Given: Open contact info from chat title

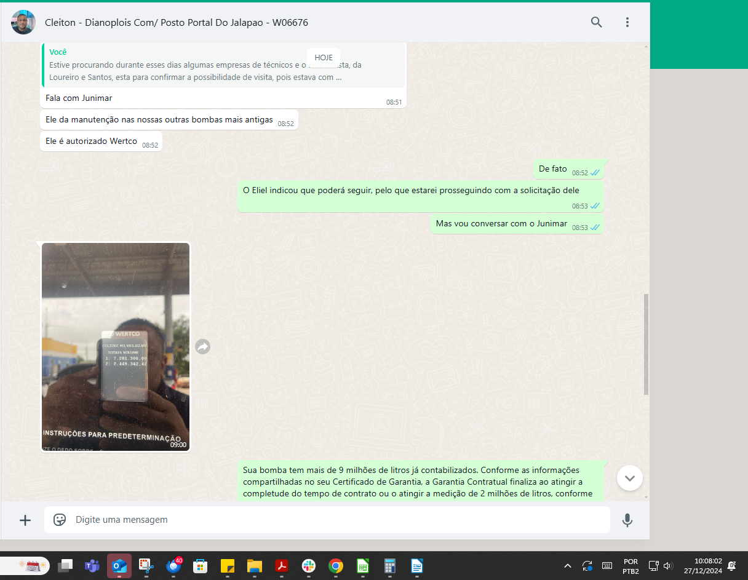Looking at the screenshot, I should (177, 23).
